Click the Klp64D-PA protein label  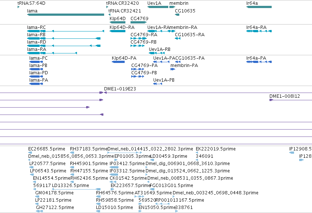[x=124, y=58]
